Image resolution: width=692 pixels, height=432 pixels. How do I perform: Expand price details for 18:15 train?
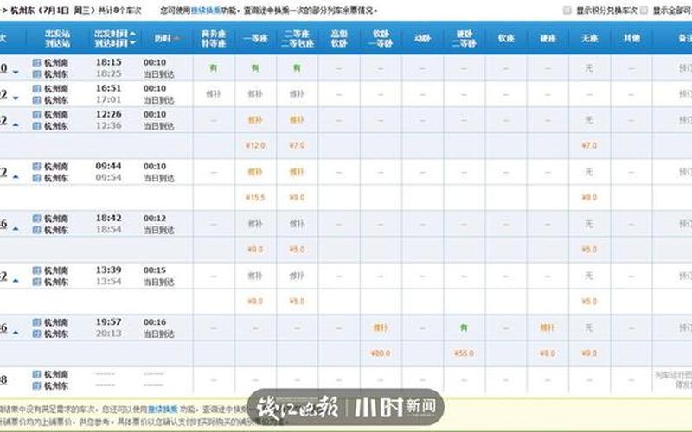[16, 72]
